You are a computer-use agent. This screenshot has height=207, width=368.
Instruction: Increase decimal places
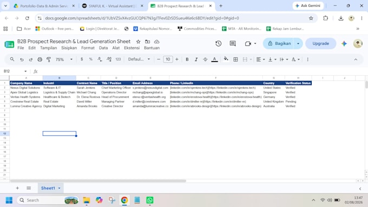click(109, 59)
